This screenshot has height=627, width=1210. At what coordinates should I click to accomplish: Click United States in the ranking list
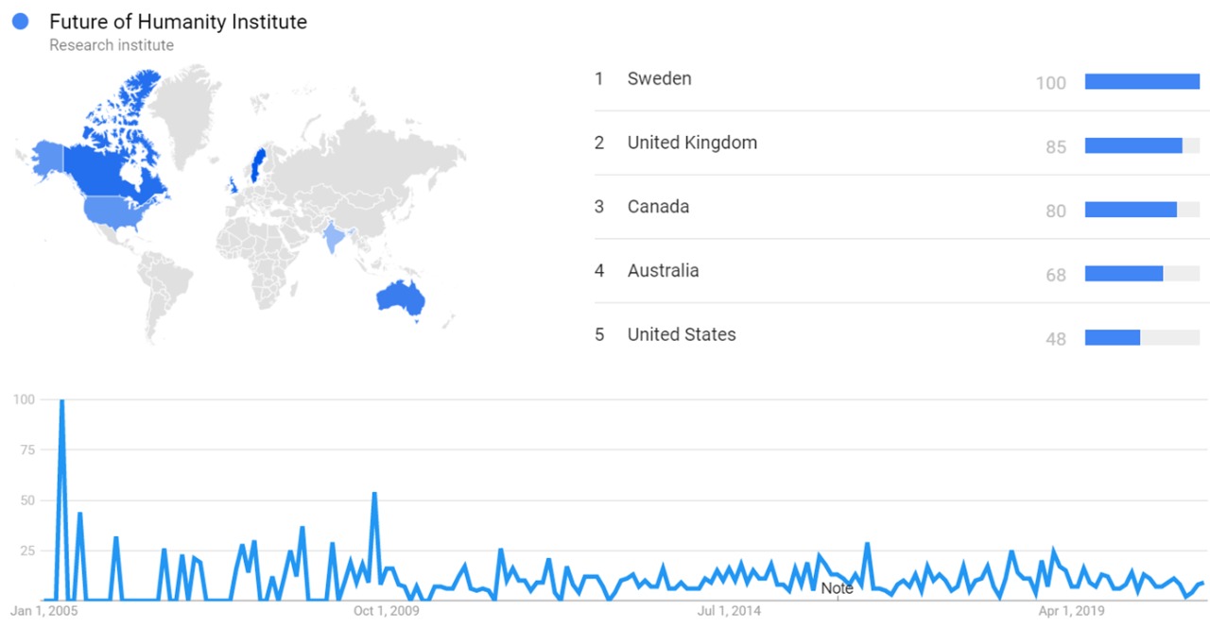click(682, 334)
